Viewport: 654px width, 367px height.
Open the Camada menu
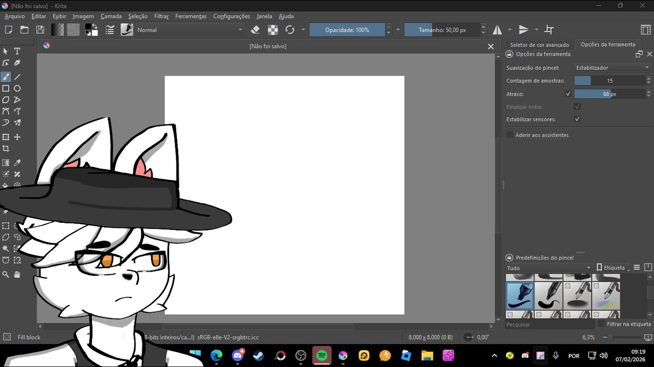click(x=111, y=16)
